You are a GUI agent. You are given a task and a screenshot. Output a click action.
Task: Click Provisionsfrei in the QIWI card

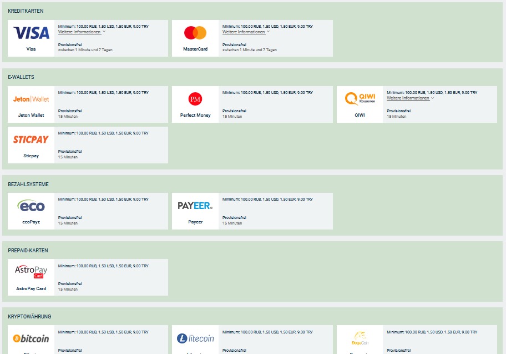(398, 111)
